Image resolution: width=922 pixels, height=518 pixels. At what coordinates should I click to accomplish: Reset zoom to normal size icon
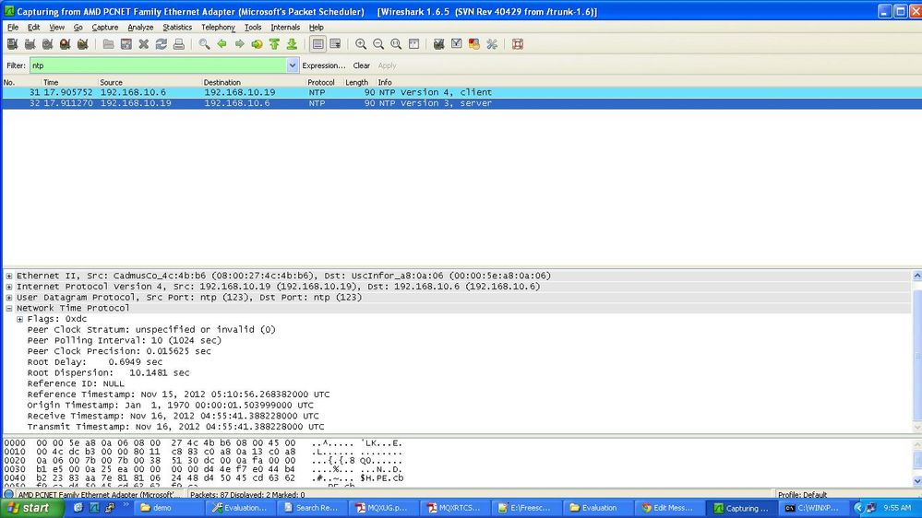click(x=396, y=44)
